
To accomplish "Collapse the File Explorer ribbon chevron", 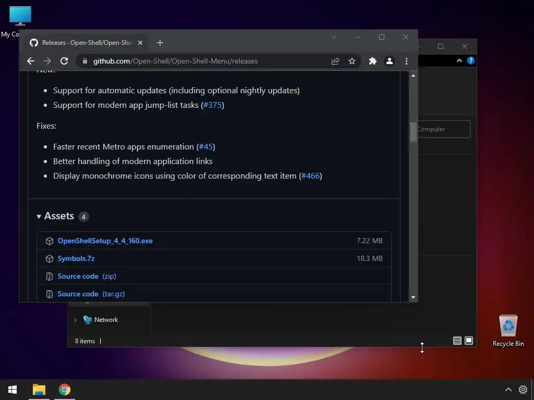I will pos(459,60).
